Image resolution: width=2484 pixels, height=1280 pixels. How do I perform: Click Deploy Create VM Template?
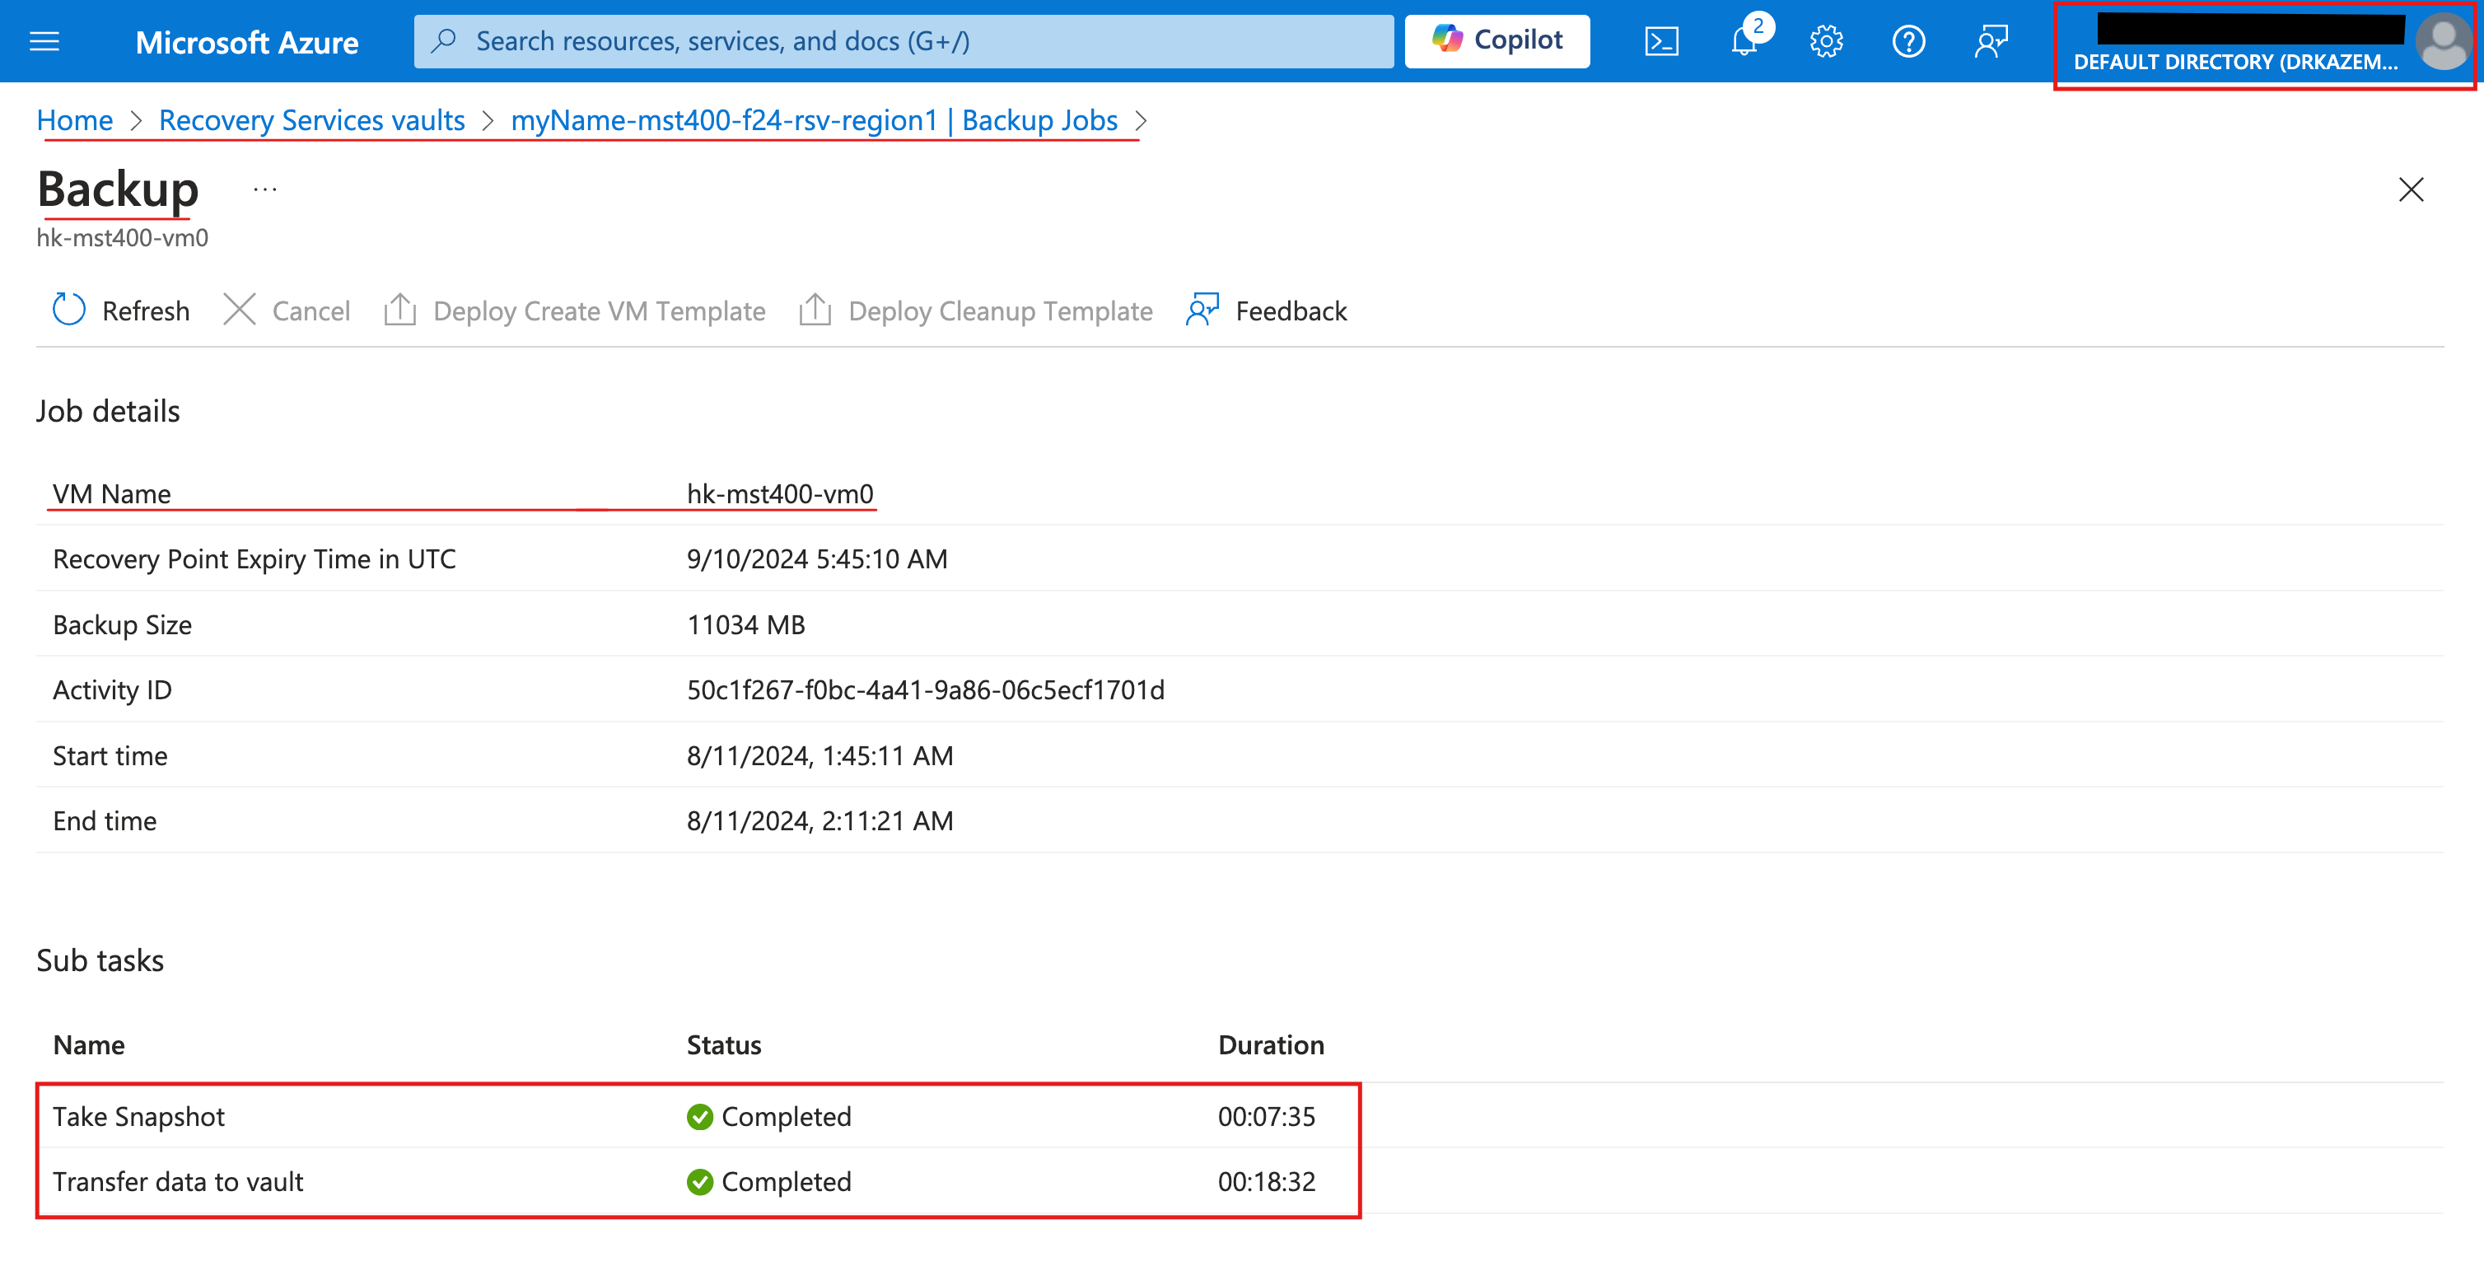coord(575,311)
